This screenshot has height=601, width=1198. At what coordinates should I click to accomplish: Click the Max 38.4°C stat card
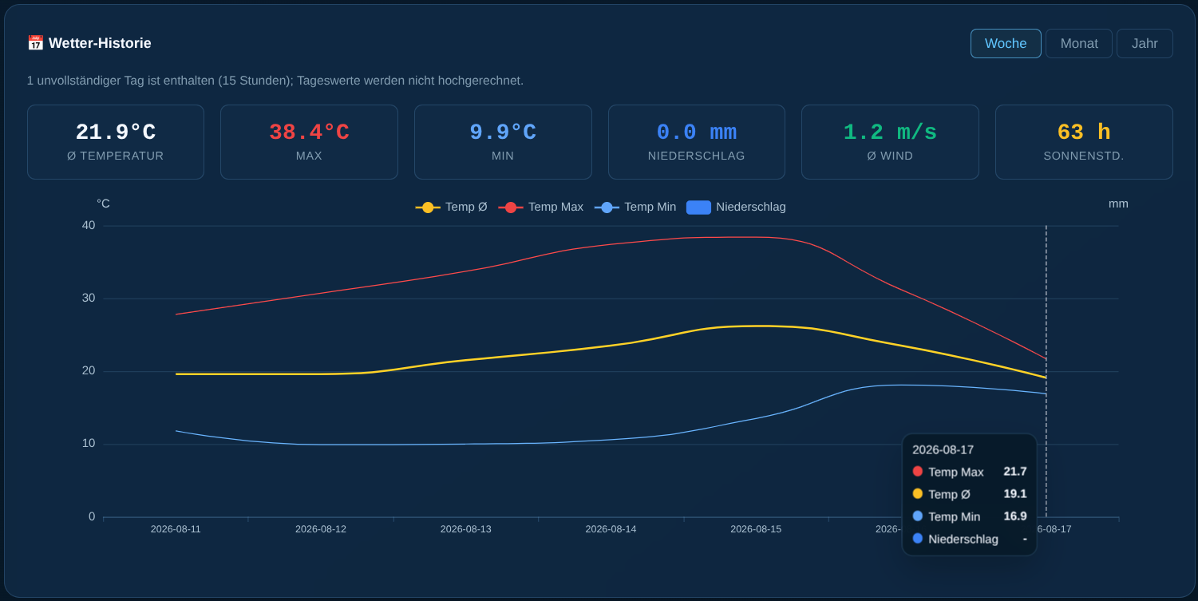pos(309,142)
